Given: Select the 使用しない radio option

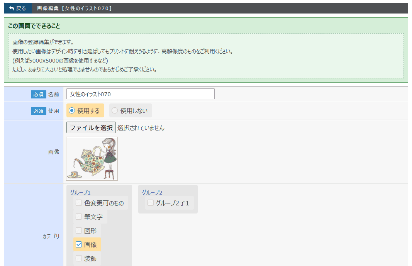Looking at the screenshot, I should tap(115, 110).
